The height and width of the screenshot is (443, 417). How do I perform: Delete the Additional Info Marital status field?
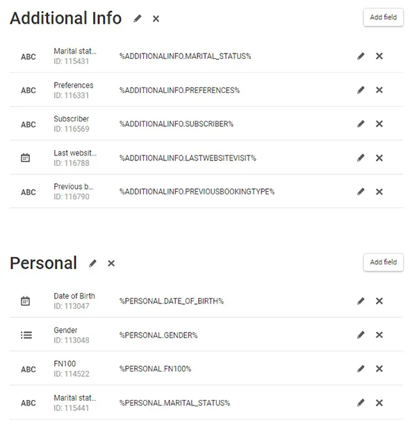click(379, 56)
